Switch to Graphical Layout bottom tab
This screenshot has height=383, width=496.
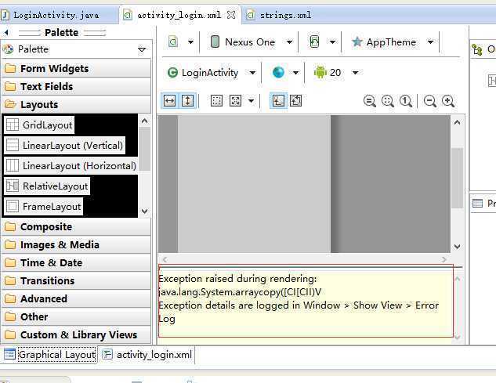pyautogui.click(x=50, y=355)
